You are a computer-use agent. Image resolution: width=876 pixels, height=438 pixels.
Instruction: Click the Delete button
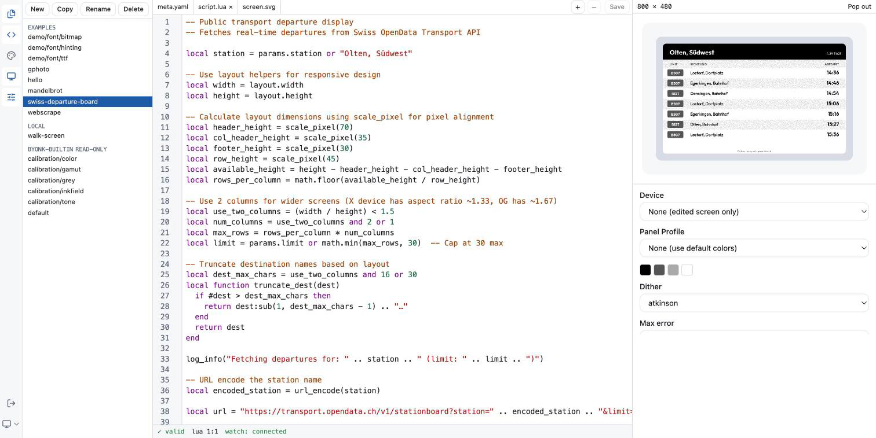(x=133, y=9)
